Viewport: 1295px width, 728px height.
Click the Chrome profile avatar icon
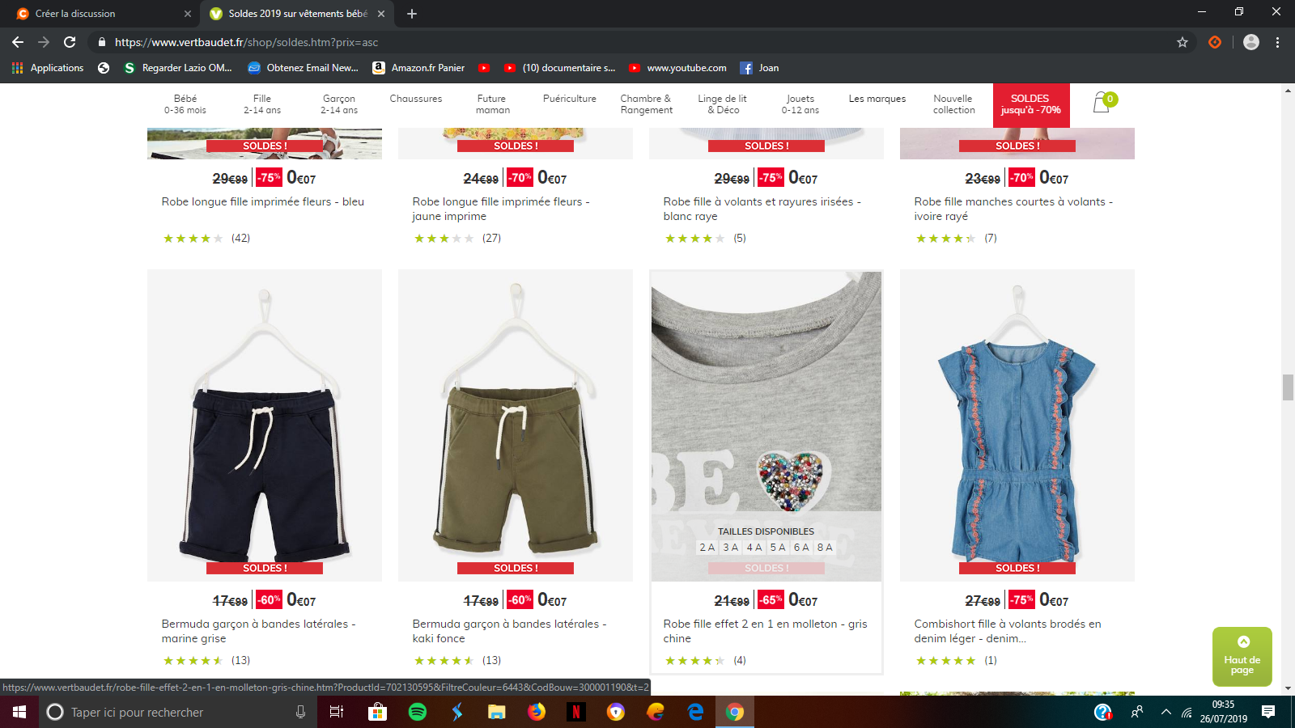pyautogui.click(x=1250, y=42)
